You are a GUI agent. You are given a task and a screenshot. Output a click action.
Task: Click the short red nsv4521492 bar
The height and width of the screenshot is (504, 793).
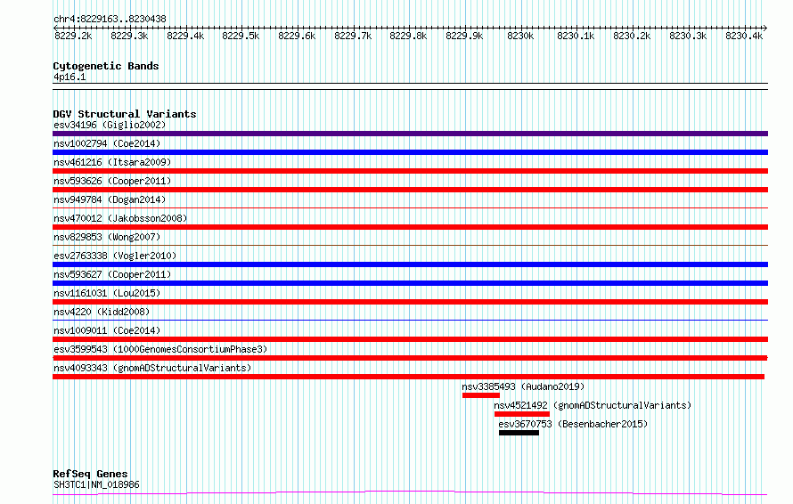click(522, 414)
